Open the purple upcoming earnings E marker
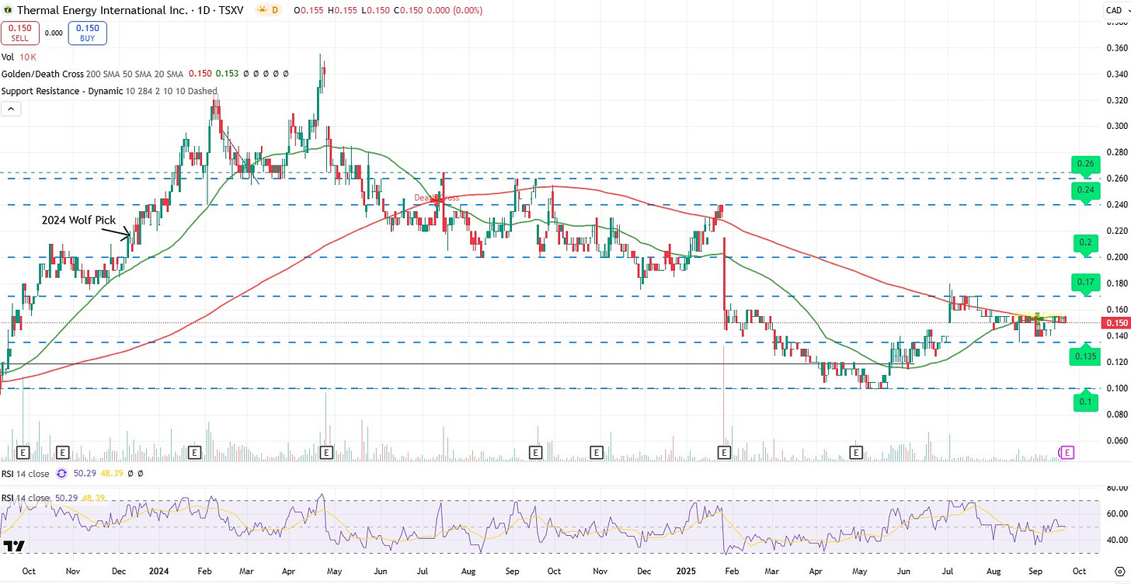Image resolution: width=1131 pixels, height=584 pixels. point(1067,452)
